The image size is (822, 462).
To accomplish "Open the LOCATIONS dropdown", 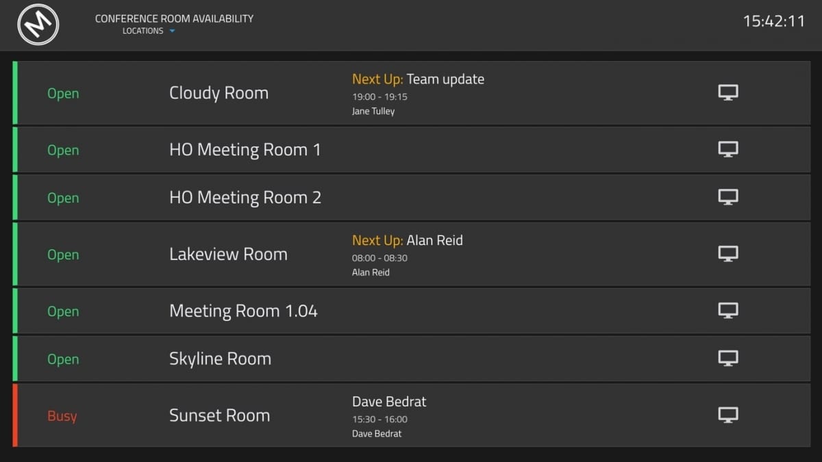I will click(x=148, y=31).
